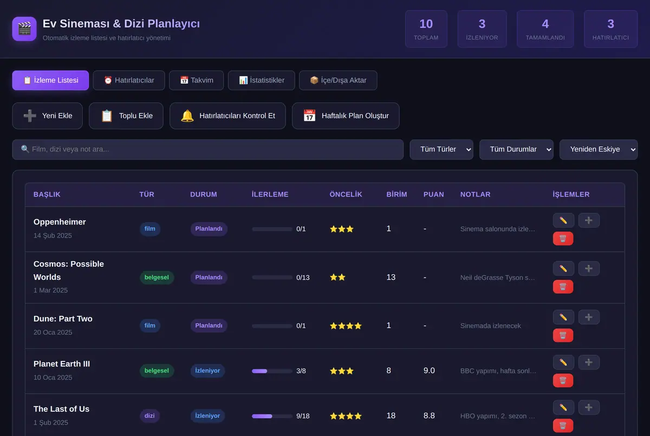Image resolution: width=650 pixels, height=436 pixels.
Task: Delete Oppenheimer using the red trash icon
Action: coord(563,239)
